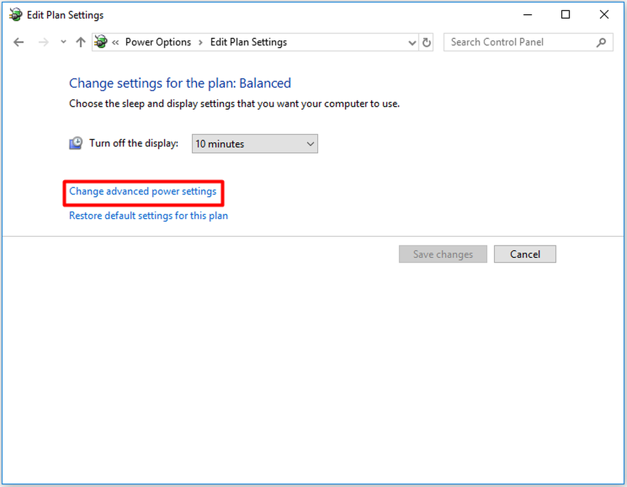Minimize the Edit Plan Settings window
This screenshot has width=627, height=487.
tap(527, 15)
